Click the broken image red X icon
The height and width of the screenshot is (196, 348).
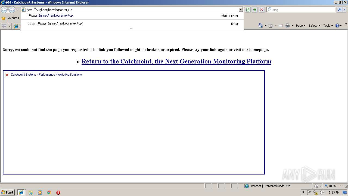[7, 75]
